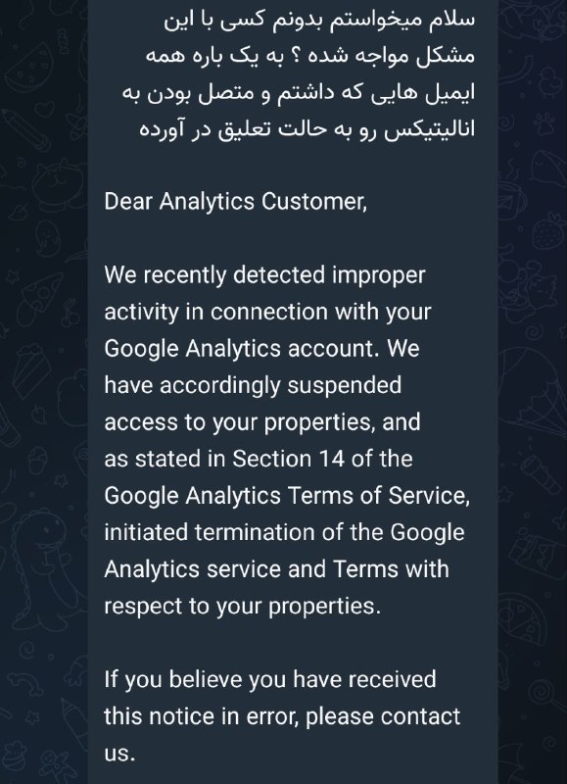Tap the line 'If you believe you have received'
Image resolution: width=567 pixels, height=784 pixels.
click(269, 680)
